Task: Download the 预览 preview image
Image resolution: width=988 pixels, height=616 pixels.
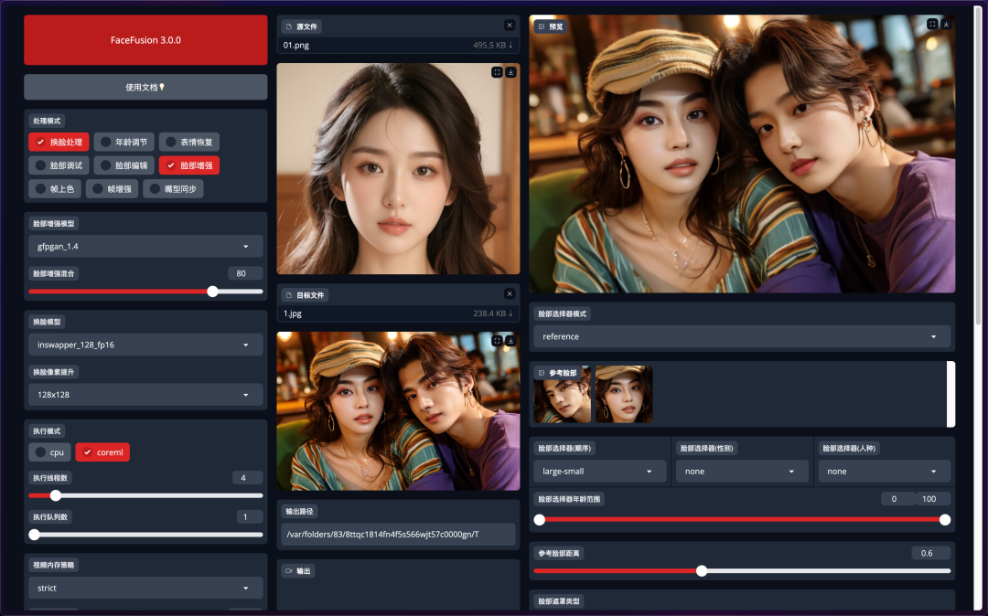Action: coord(946,24)
